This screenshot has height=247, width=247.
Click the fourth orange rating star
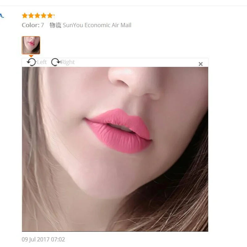tap(44, 16)
